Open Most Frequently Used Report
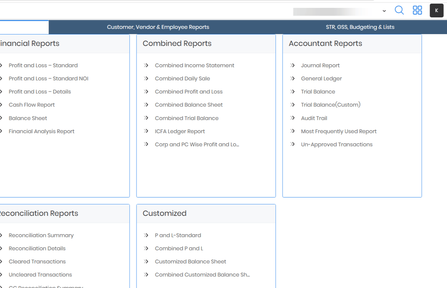This screenshot has width=447, height=288. 339,131
